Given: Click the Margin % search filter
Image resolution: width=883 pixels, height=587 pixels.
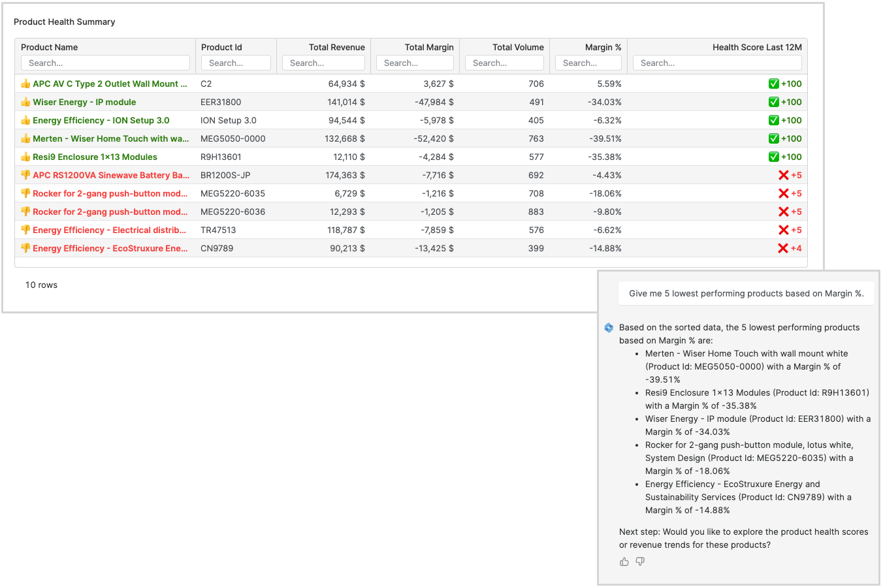Looking at the screenshot, I should coord(588,63).
